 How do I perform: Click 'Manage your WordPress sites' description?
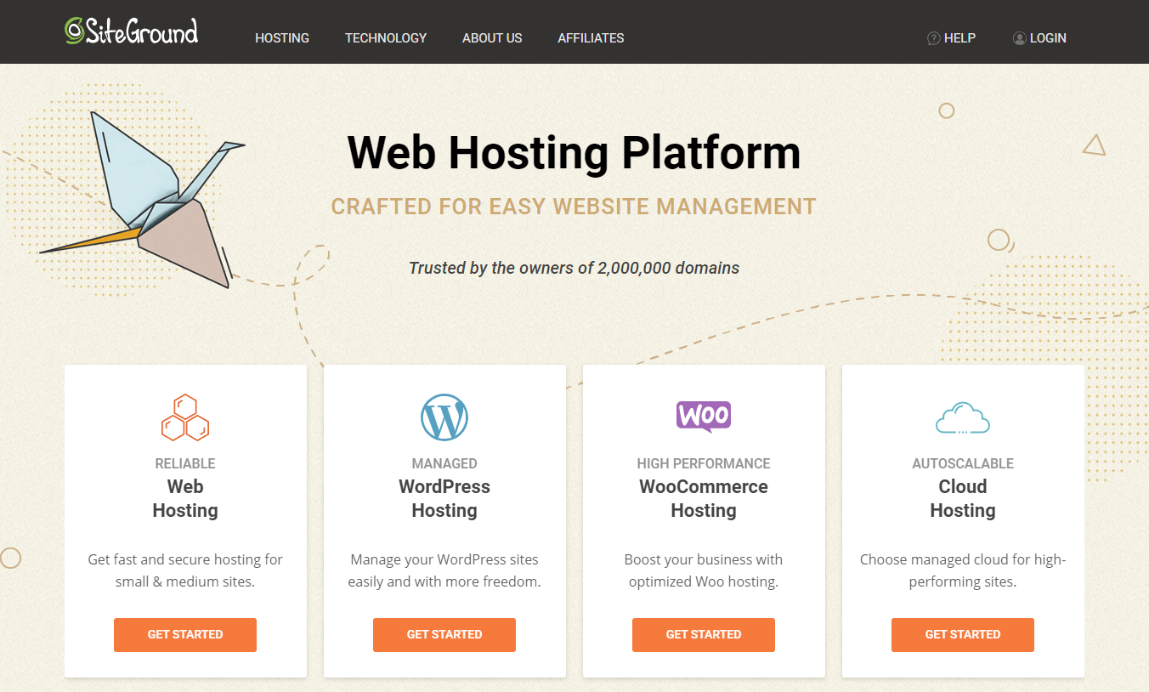tap(444, 570)
